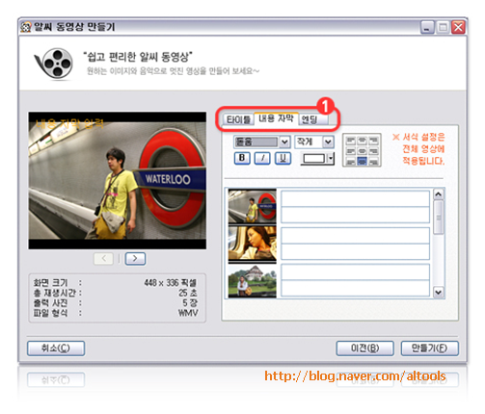Click the subtitle list scrollbar thumb
This screenshot has height=414, width=485.
pos(439,218)
